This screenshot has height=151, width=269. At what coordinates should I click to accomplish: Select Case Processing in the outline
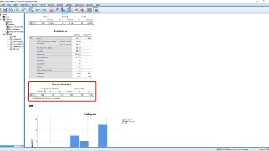coord(16,27)
